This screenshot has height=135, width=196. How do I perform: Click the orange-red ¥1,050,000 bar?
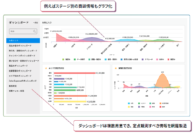pyautogui.click(x=71, y=96)
